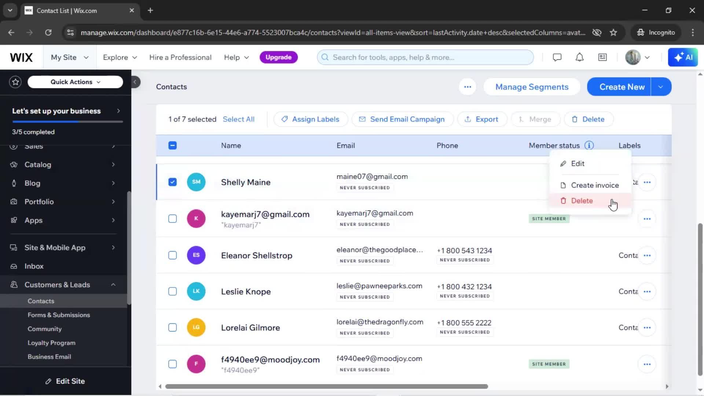Open the notifications bell

point(579,57)
